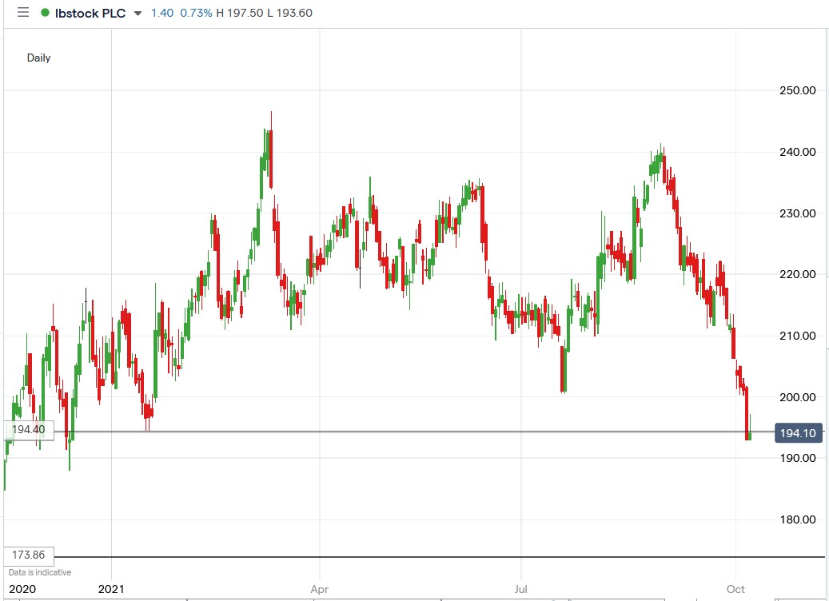Viewport: 829px width, 601px height.
Task: Select the 173.86 support line label
Action: (28, 555)
